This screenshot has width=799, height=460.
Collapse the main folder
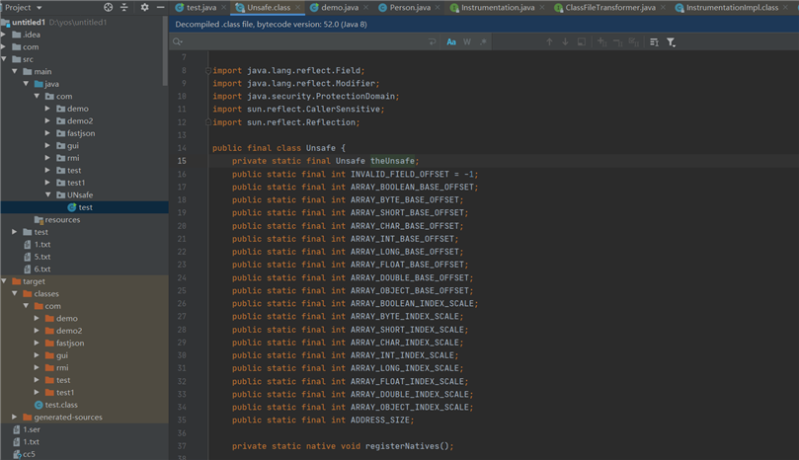15,71
